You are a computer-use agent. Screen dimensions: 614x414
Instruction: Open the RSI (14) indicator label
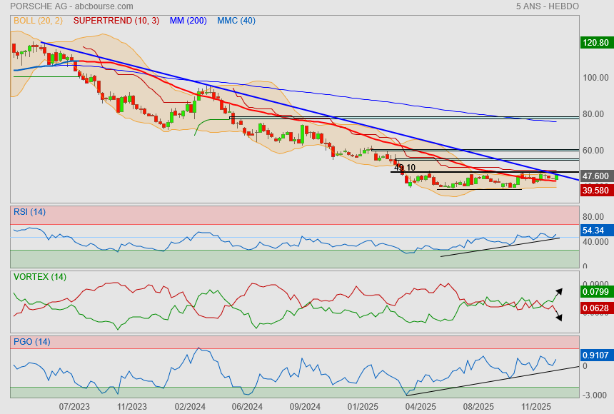point(29,212)
